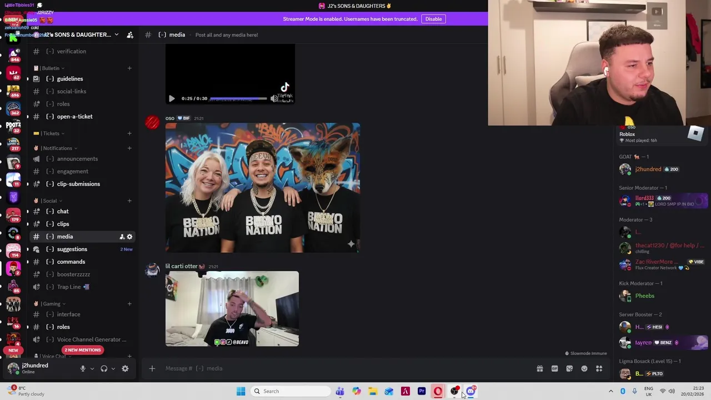Image resolution: width=711 pixels, height=400 pixels.
Task: Open lil carti otter's posted image
Action: [232, 309]
